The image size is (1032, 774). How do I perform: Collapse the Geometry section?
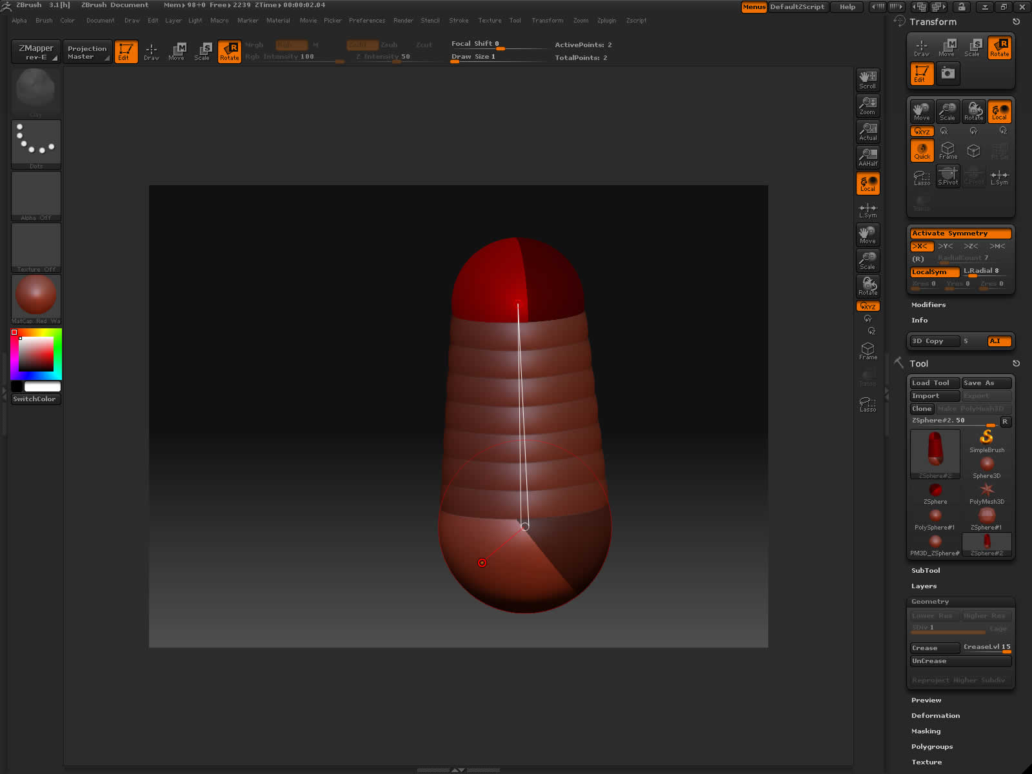(929, 600)
